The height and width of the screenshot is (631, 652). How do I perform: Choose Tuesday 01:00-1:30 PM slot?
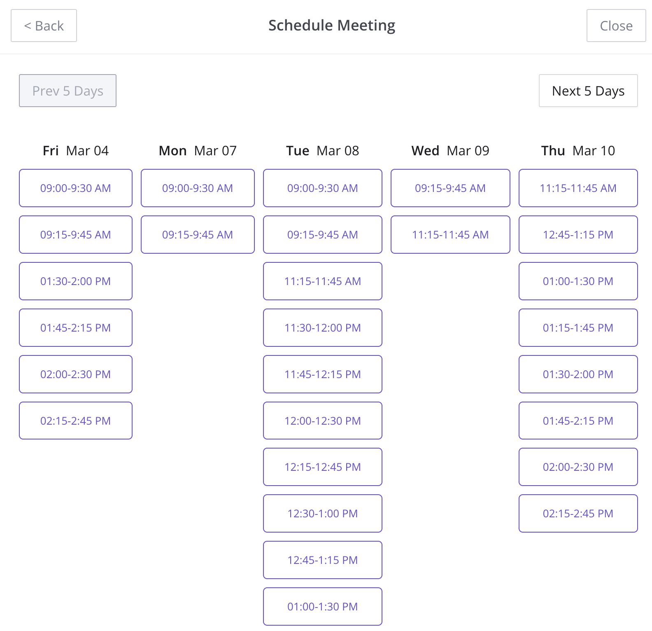323,607
